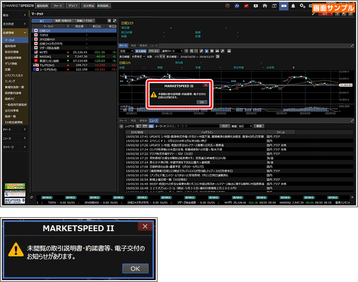Viewport: 358px width, 282px height.
Task: Select the NASDAQ row in market list
Action: pos(74,57)
